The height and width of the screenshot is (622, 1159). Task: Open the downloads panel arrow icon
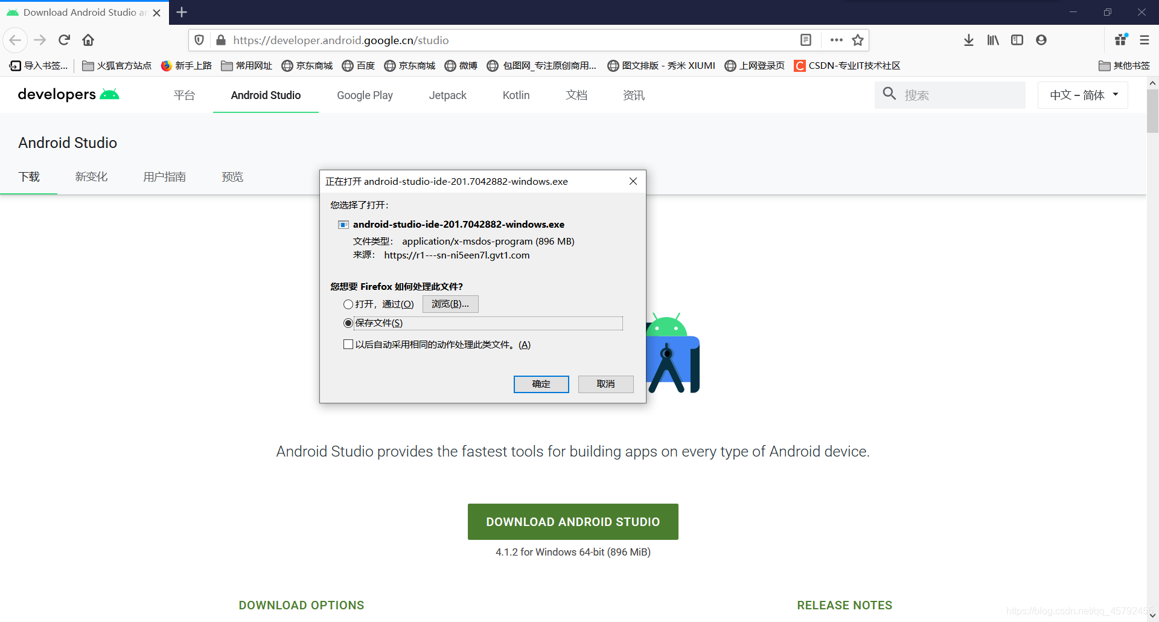pos(969,40)
